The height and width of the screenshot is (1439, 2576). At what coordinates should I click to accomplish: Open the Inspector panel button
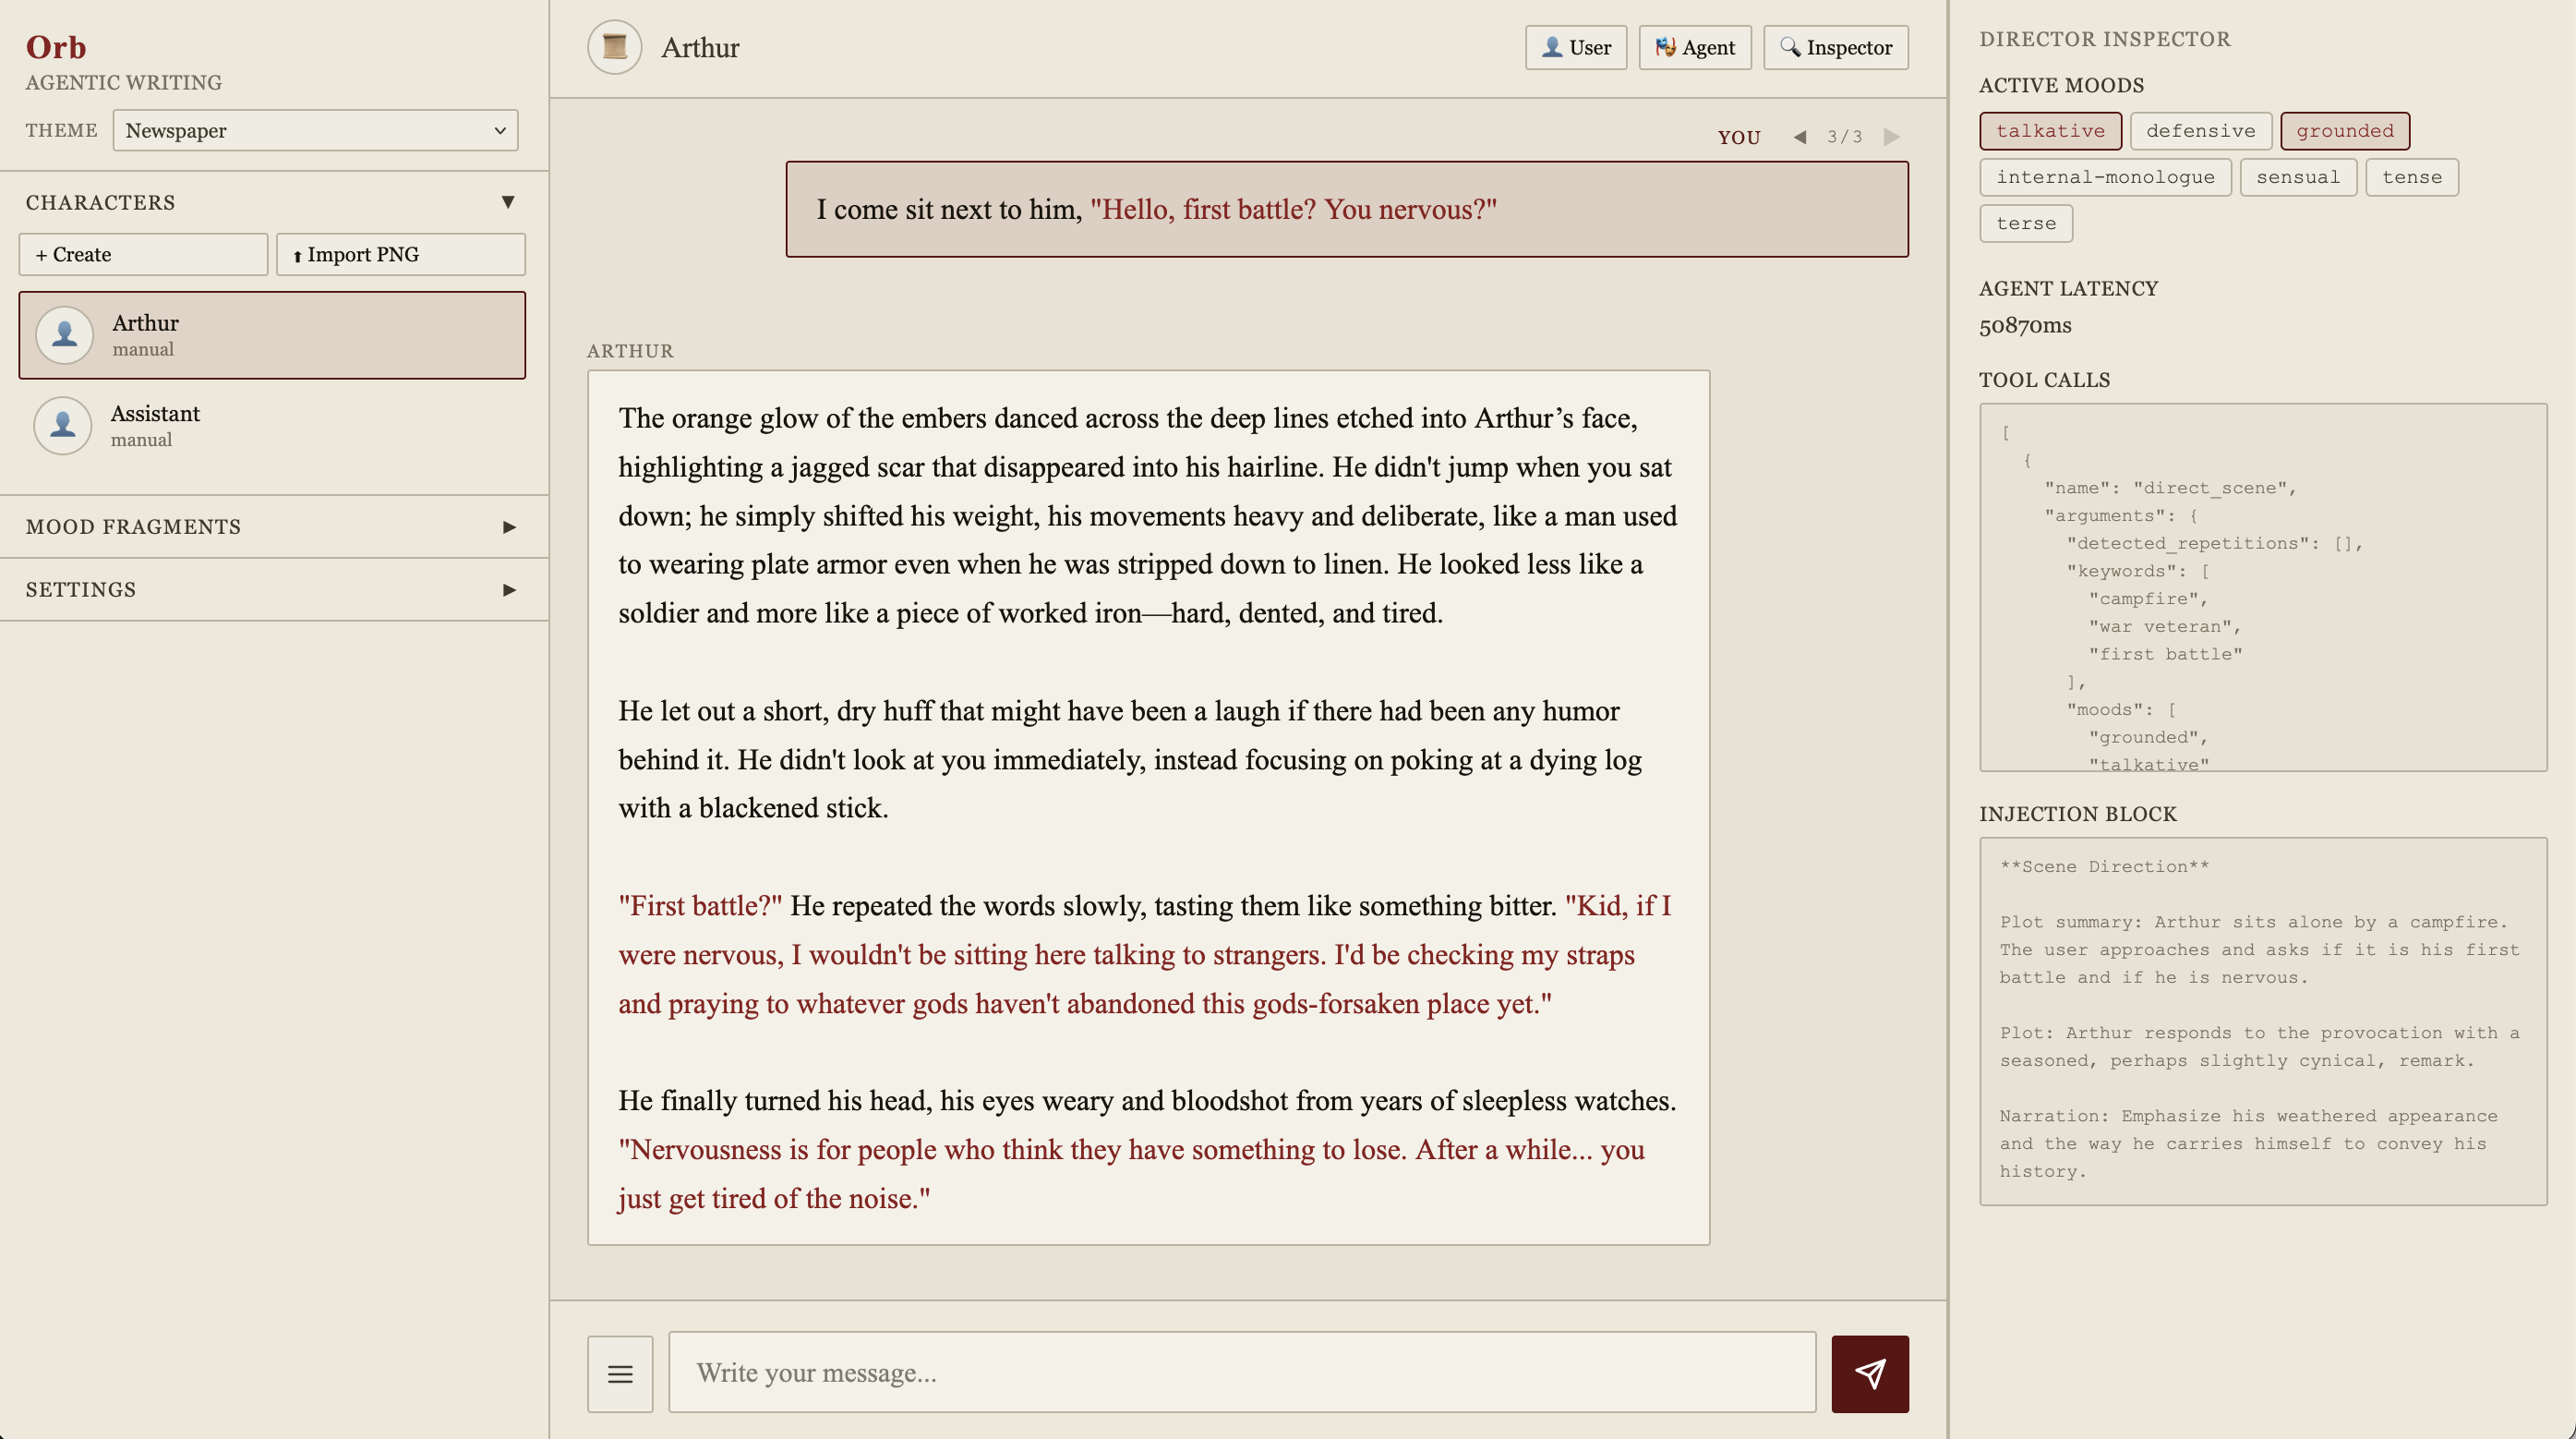pos(1835,47)
